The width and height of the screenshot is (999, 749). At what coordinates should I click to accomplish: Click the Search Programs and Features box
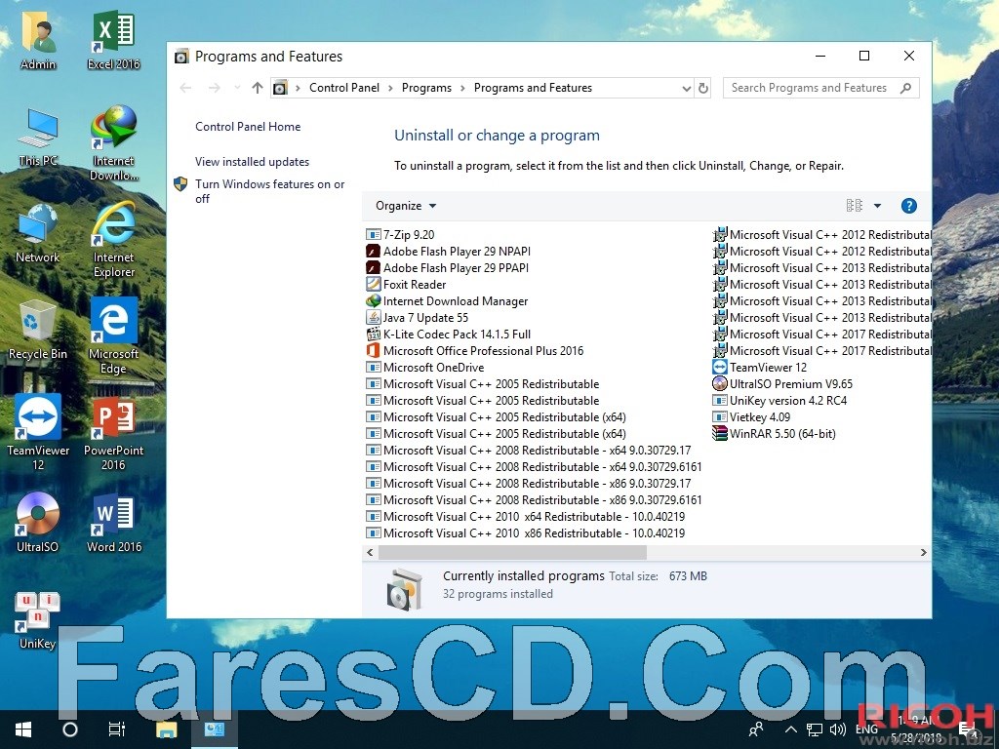click(x=821, y=88)
